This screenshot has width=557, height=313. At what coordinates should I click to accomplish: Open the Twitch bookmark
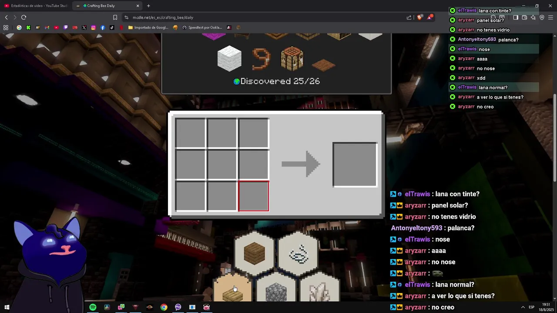coord(66,27)
